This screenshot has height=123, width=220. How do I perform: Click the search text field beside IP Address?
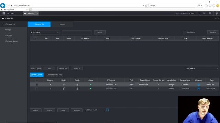pyautogui.click(x=77, y=32)
